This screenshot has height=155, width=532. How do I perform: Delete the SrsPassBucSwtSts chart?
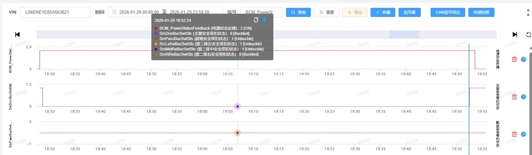[514, 134]
